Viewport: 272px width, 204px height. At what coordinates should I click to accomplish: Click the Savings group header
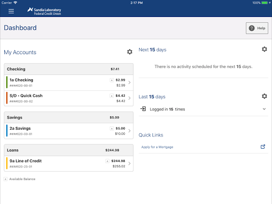(69, 117)
